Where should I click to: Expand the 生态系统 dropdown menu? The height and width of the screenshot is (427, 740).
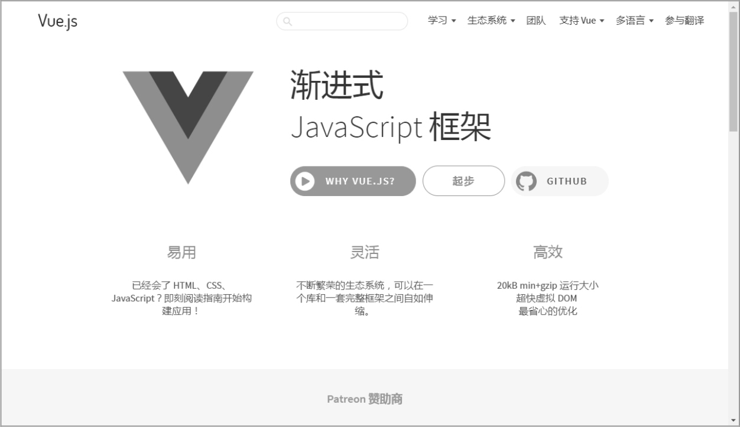point(491,21)
